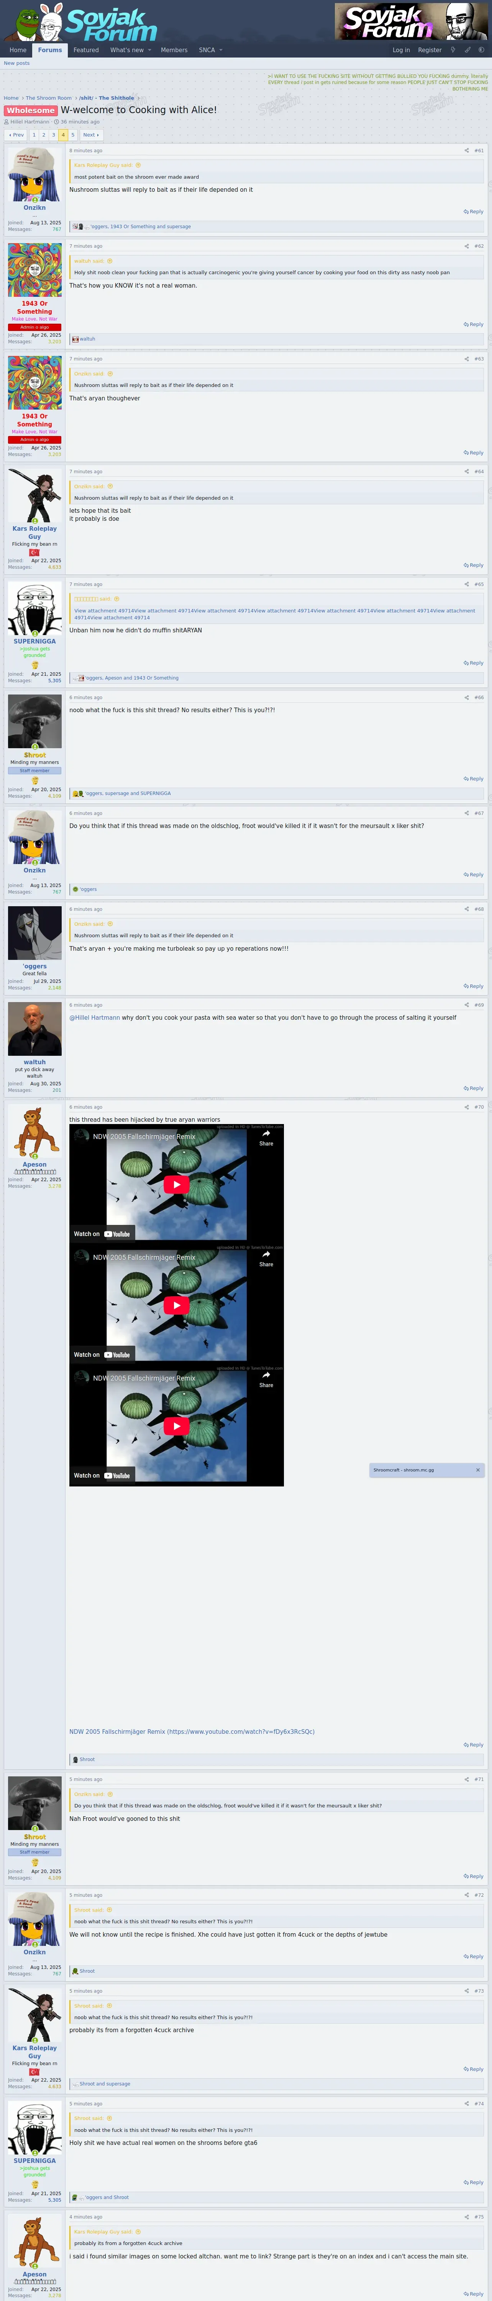
Task: Reply to post #72
Action: [473, 1956]
